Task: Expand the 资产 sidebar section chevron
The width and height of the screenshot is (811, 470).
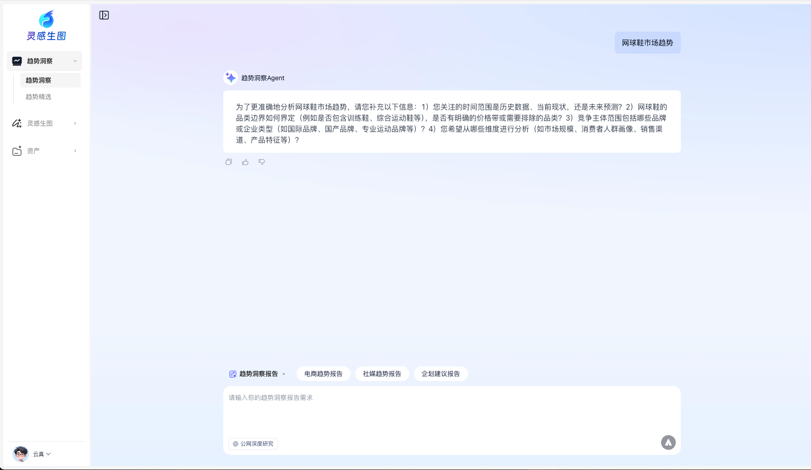Action: click(x=75, y=151)
